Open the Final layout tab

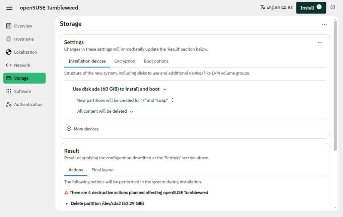coord(102,170)
